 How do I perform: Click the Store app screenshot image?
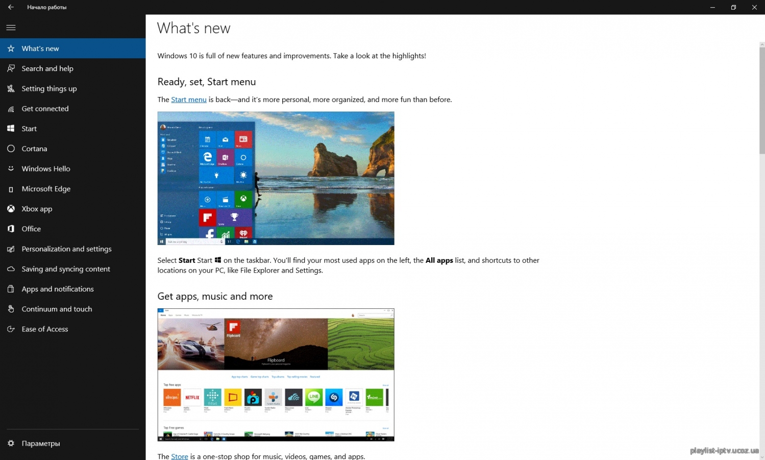pos(276,375)
